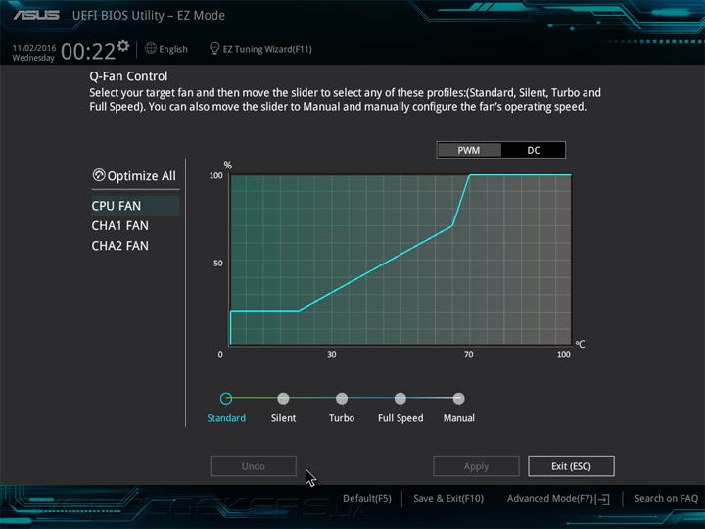
Task: Click the Q-Fan Control heading
Action: coord(128,76)
